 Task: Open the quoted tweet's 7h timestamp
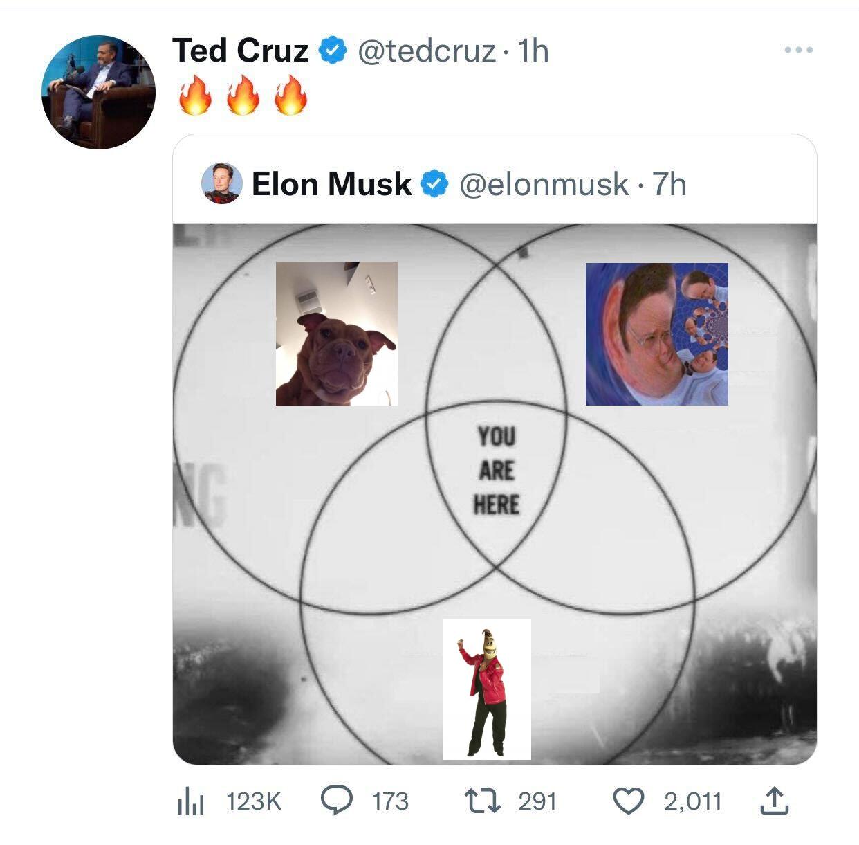coord(669,184)
